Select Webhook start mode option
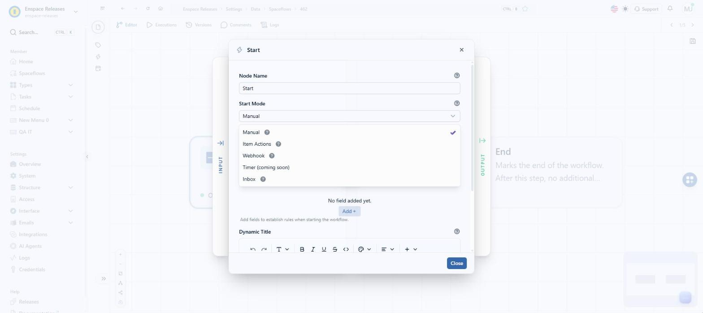Screen dimensions: 703x313 349,156
